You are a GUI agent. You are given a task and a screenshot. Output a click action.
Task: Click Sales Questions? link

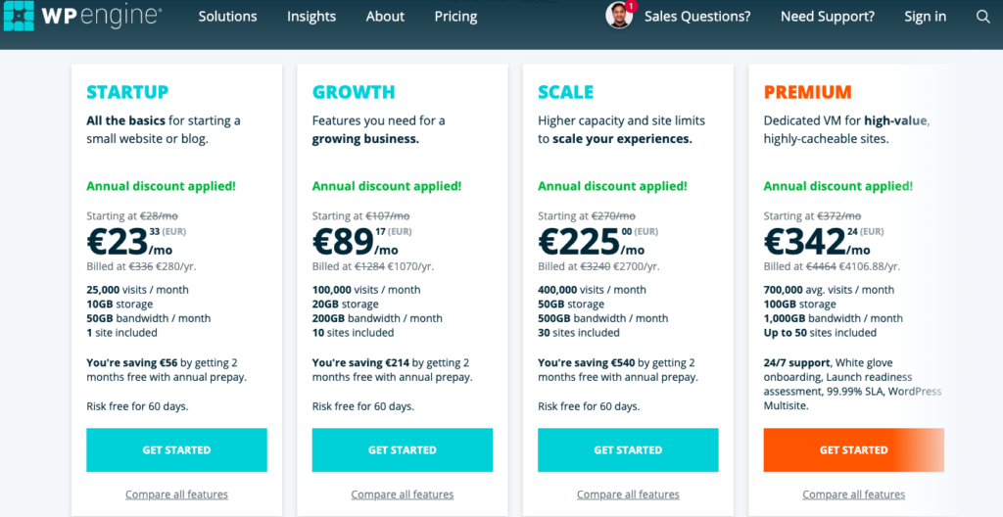coord(697,17)
